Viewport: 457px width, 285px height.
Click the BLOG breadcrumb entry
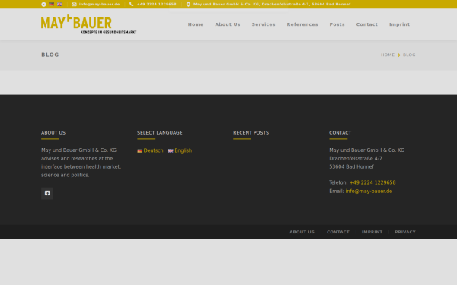click(x=409, y=55)
